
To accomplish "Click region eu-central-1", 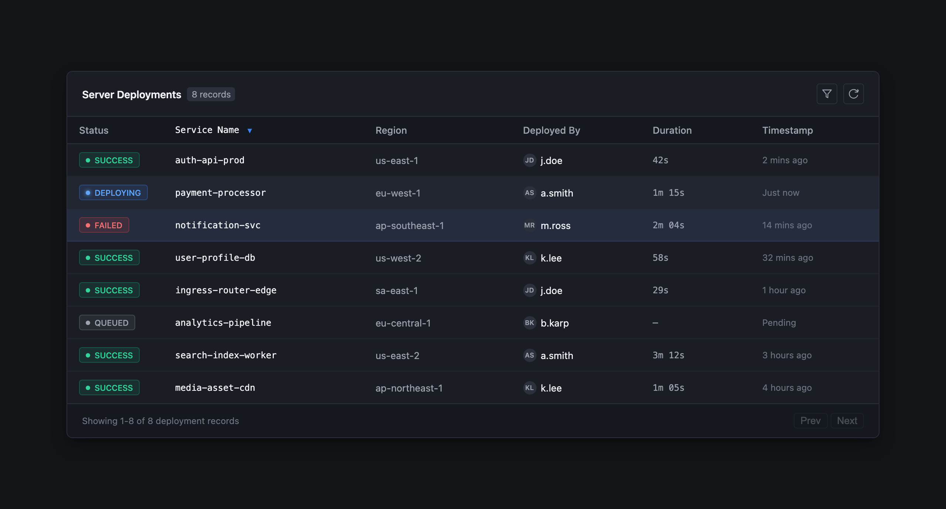I will (403, 323).
